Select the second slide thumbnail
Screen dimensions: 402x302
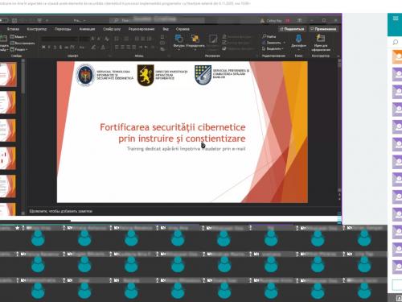coord(8,102)
